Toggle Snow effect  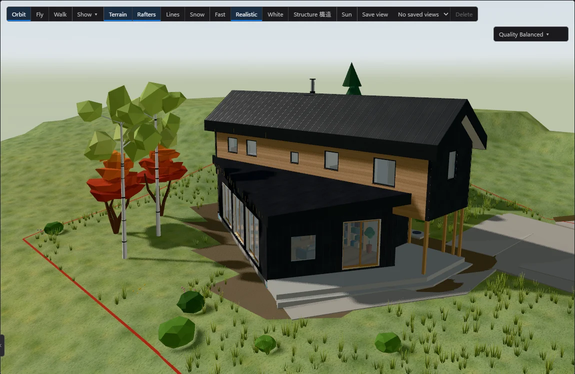click(197, 14)
